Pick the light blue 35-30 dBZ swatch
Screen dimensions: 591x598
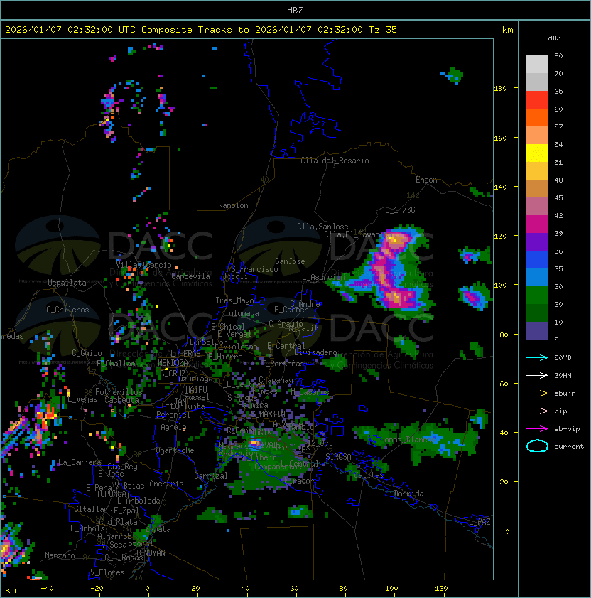click(537, 277)
